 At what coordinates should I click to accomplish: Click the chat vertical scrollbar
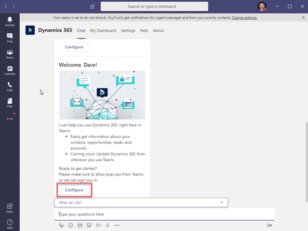[x=307, y=162]
